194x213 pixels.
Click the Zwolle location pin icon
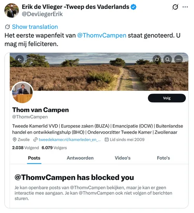pyautogui.click(x=14, y=140)
